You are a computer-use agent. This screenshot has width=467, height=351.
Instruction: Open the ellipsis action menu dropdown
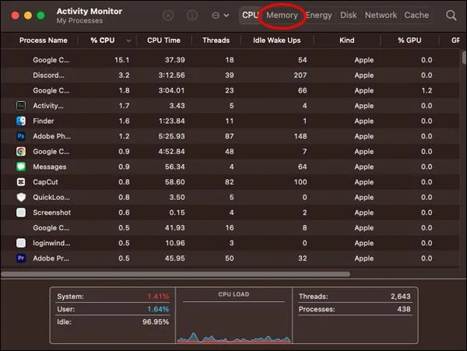pos(220,16)
